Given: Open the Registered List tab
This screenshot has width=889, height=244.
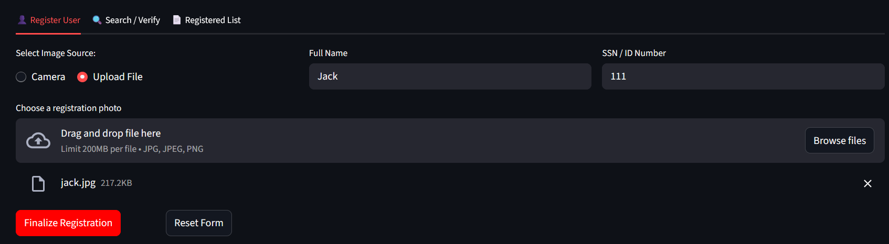Looking at the screenshot, I should pyautogui.click(x=213, y=20).
